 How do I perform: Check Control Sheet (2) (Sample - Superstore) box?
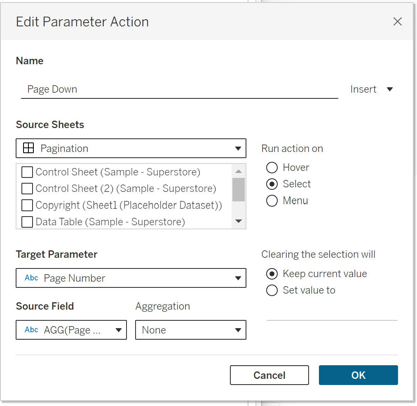27,189
